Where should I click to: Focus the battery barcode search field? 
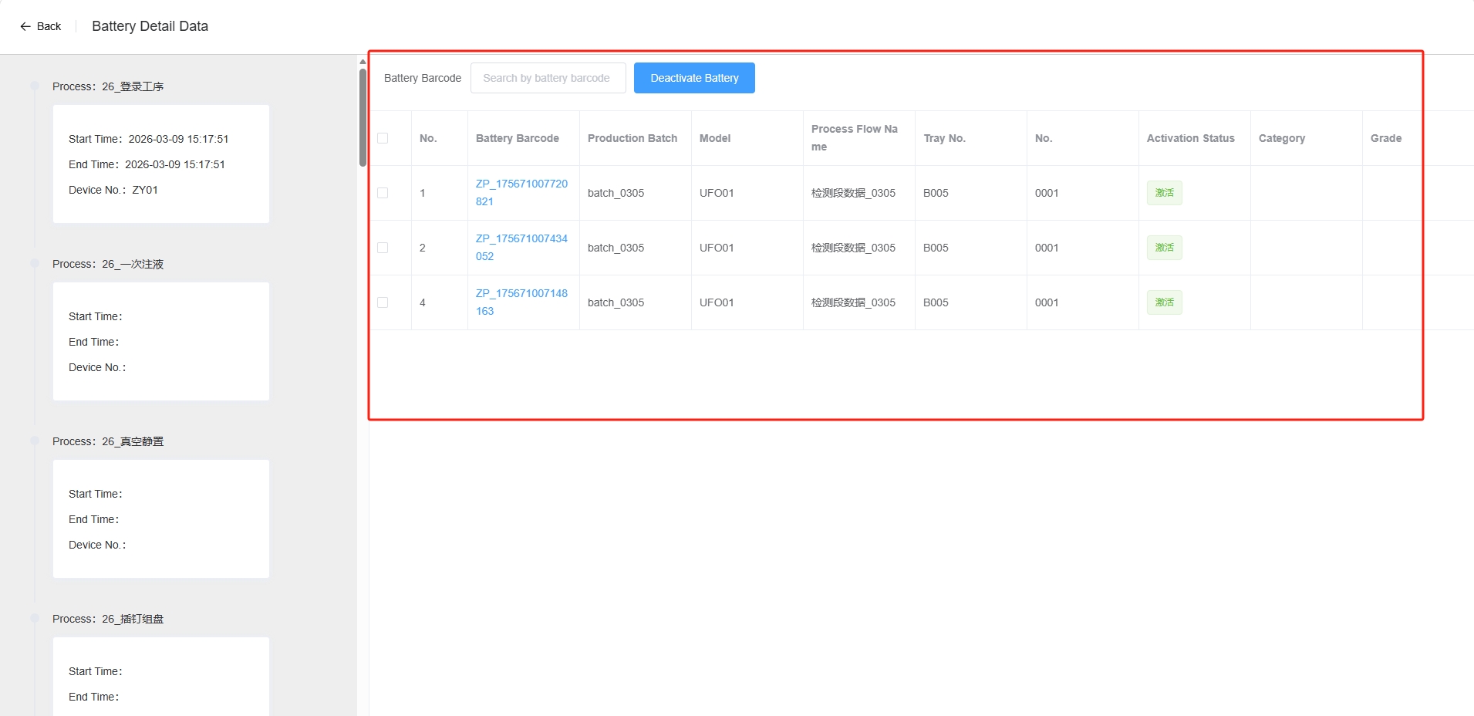(x=548, y=78)
